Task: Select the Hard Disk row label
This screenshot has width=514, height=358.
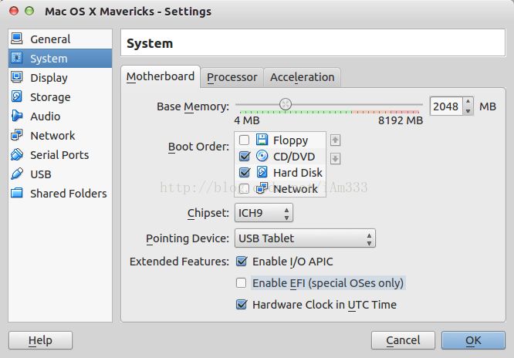Action: point(298,173)
